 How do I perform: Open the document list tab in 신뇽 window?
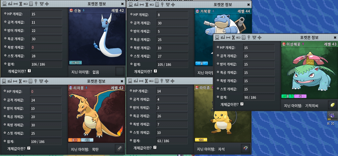click(x=31, y=4)
